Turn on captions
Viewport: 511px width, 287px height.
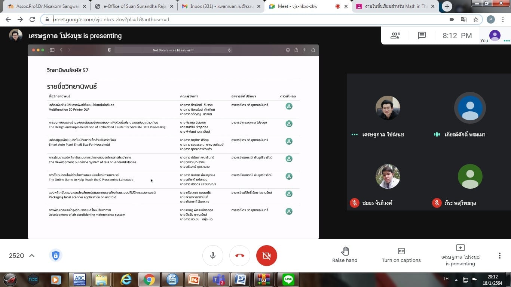tap(401, 255)
